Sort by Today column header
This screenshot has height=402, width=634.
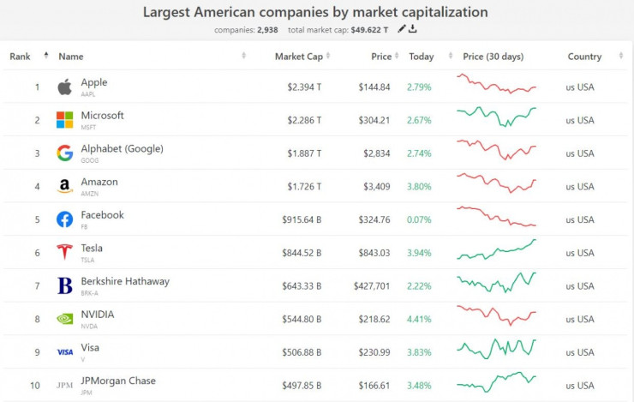tap(422, 57)
